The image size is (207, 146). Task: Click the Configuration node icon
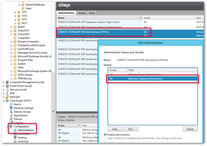point(11,127)
